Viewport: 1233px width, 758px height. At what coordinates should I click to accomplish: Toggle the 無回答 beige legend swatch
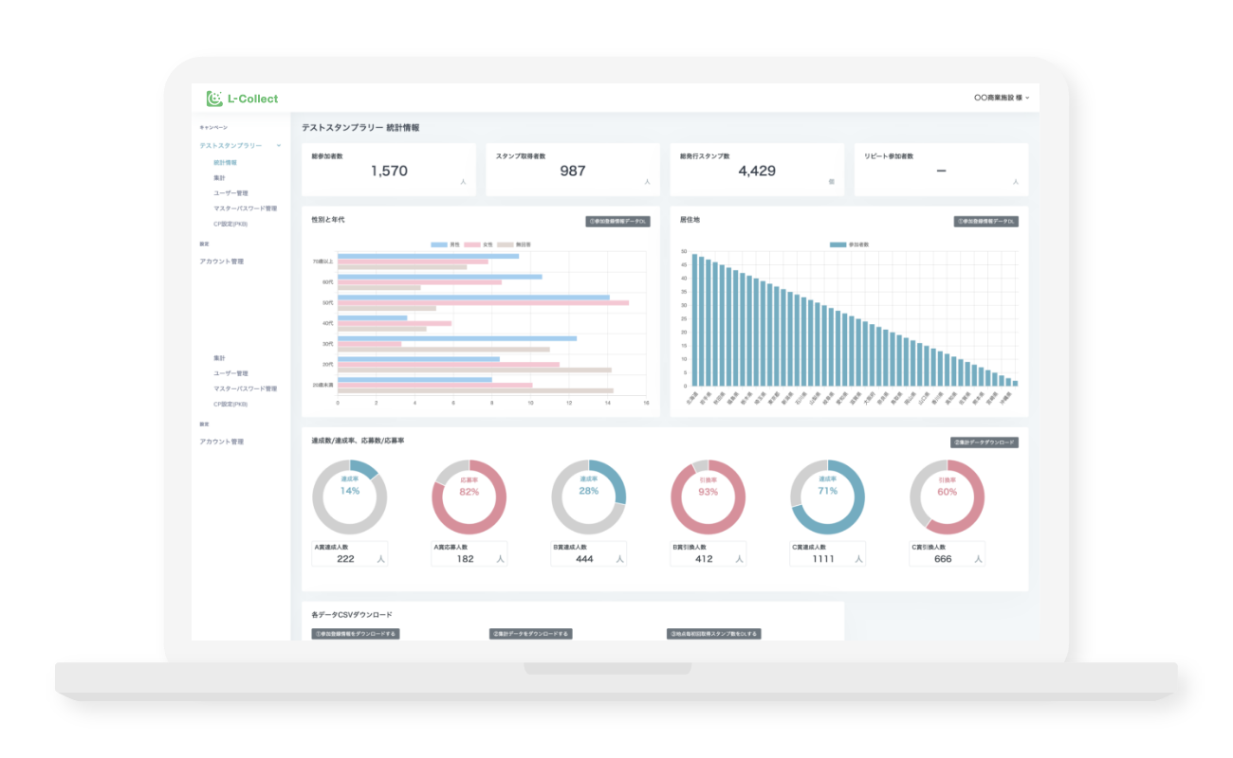tap(505, 244)
